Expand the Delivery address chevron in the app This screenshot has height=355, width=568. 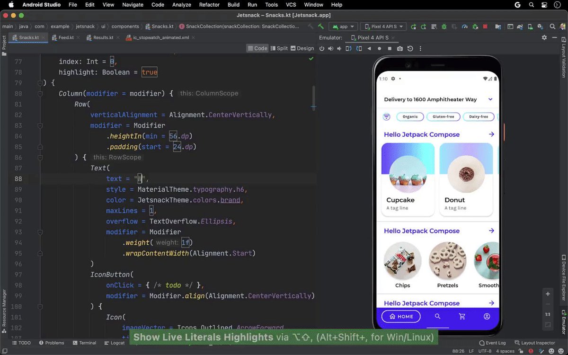[490, 99]
